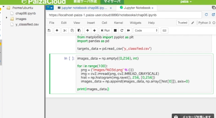Click the URL address field
Image resolution: width=216 pixels, height=118 pixels.
click(124, 15)
